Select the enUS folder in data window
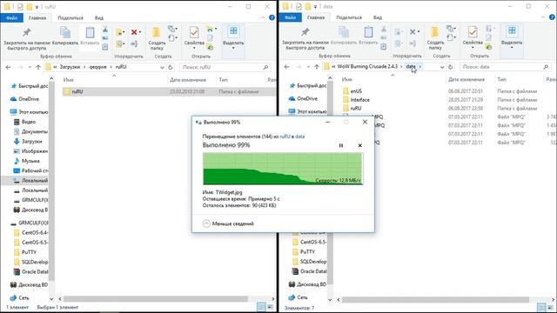Viewport: 557px width, 313px height. click(356, 91)
